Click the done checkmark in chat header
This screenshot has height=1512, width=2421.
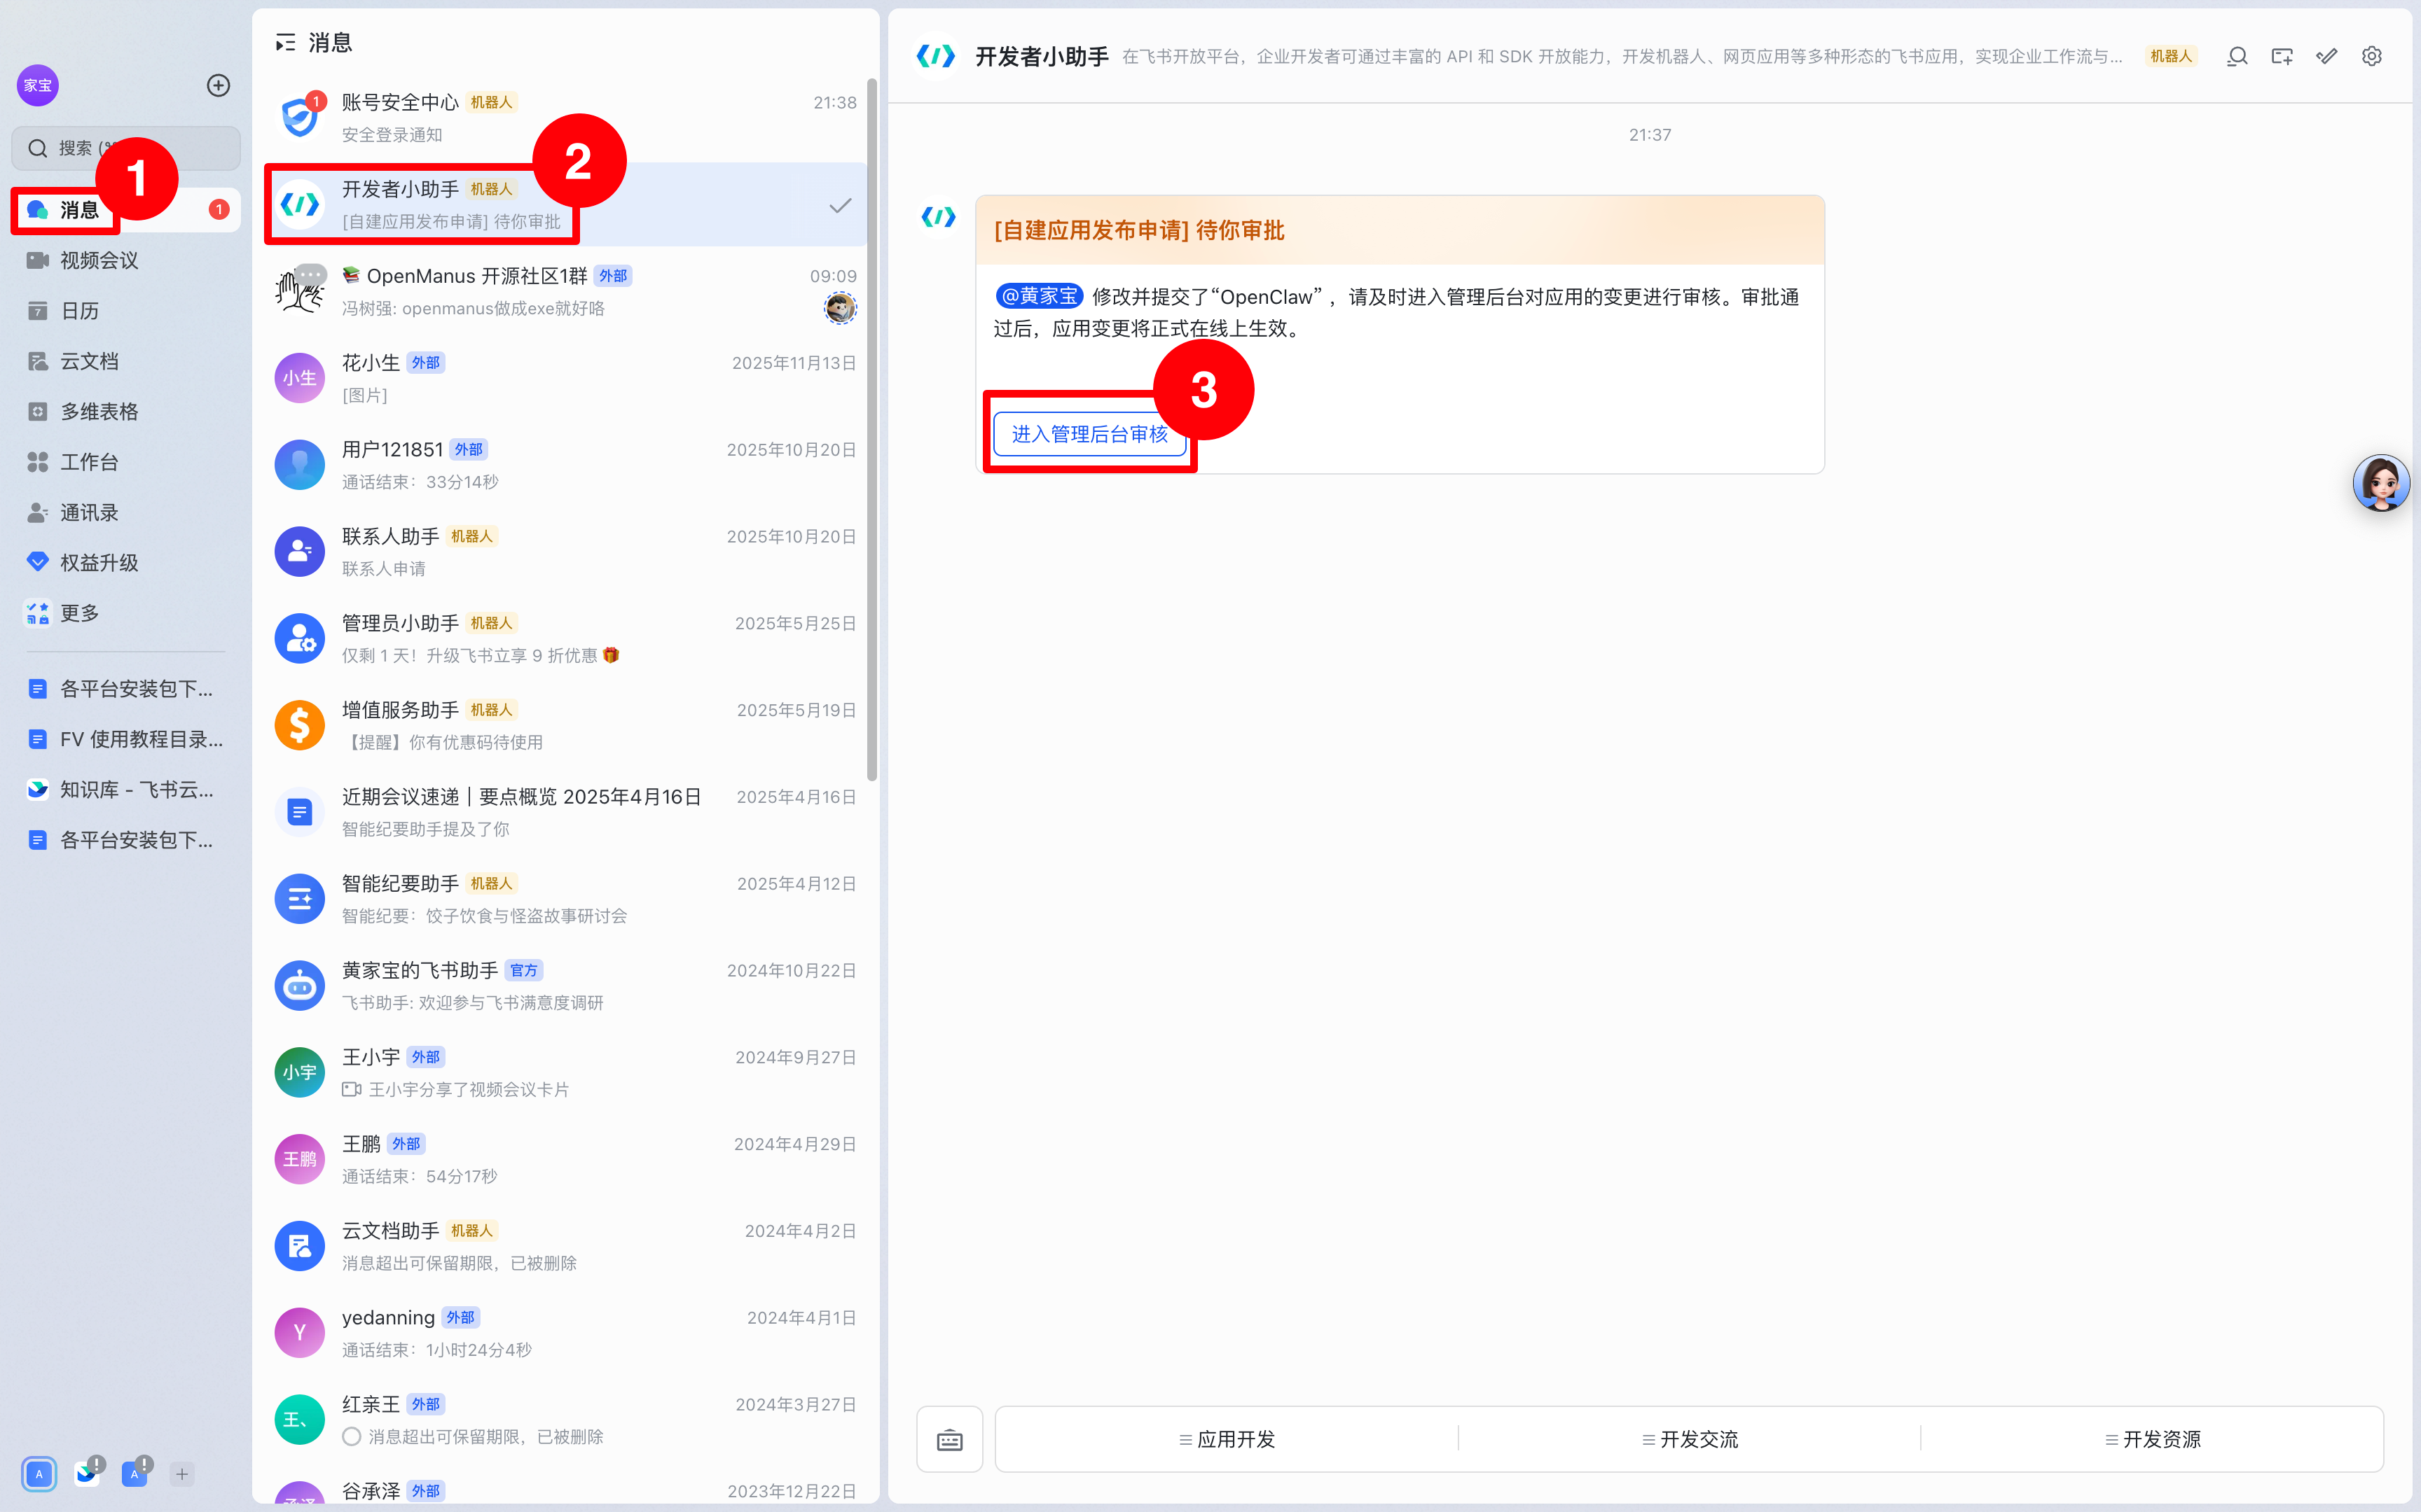click(2327, 56)
